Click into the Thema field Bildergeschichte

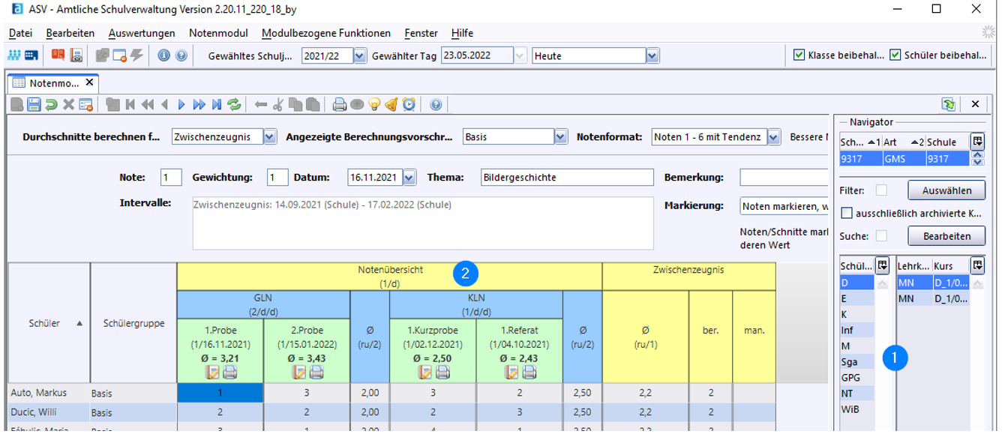[567, 178]
